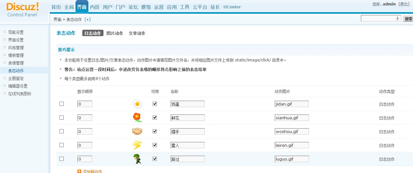
Task: Uncheck 可用 for the 鸡蛋 action
Action: tap(155, 104)
